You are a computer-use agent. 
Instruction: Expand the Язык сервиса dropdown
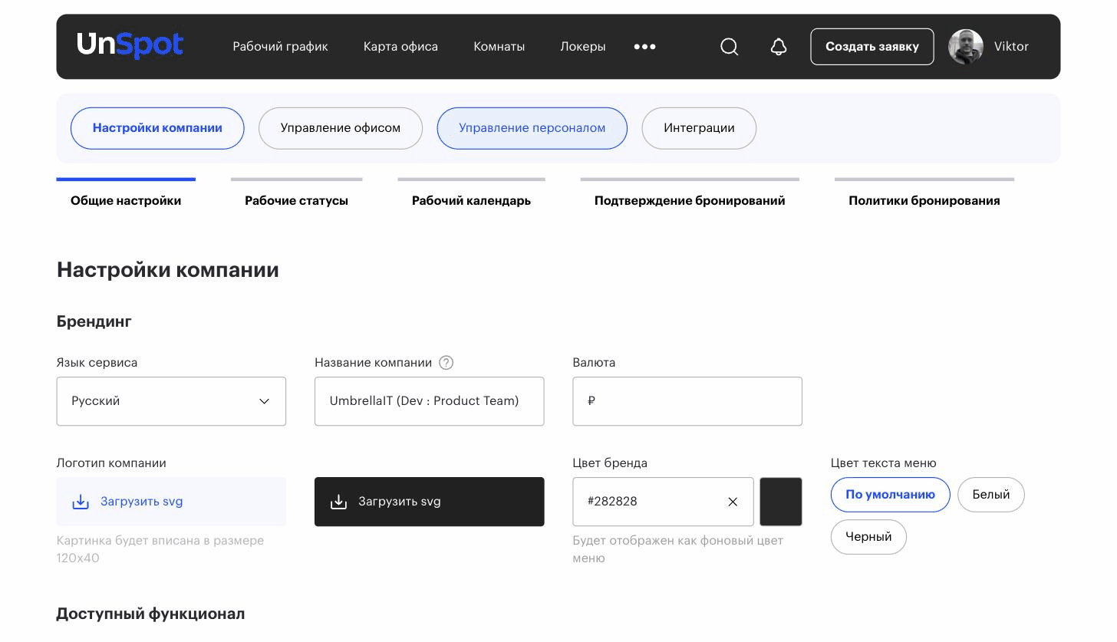171,401
